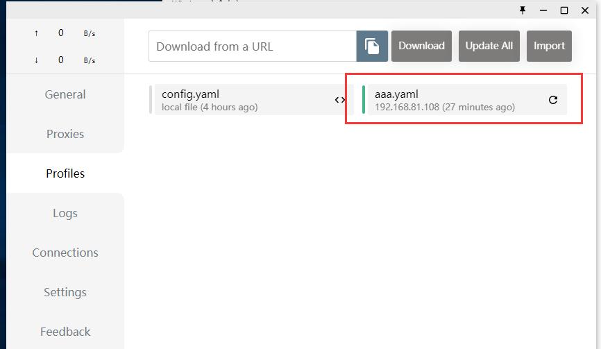Open the General tab
The width and height of the screenshot is (601, 349).
pyautogui.click(x=65, y=94)
